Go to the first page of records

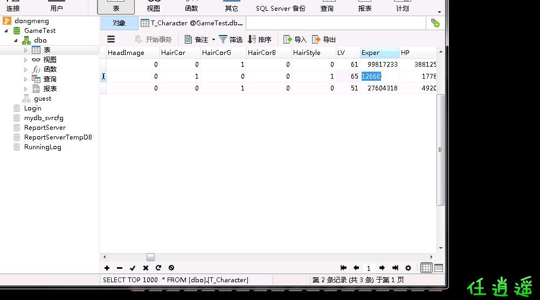point(343,268)
